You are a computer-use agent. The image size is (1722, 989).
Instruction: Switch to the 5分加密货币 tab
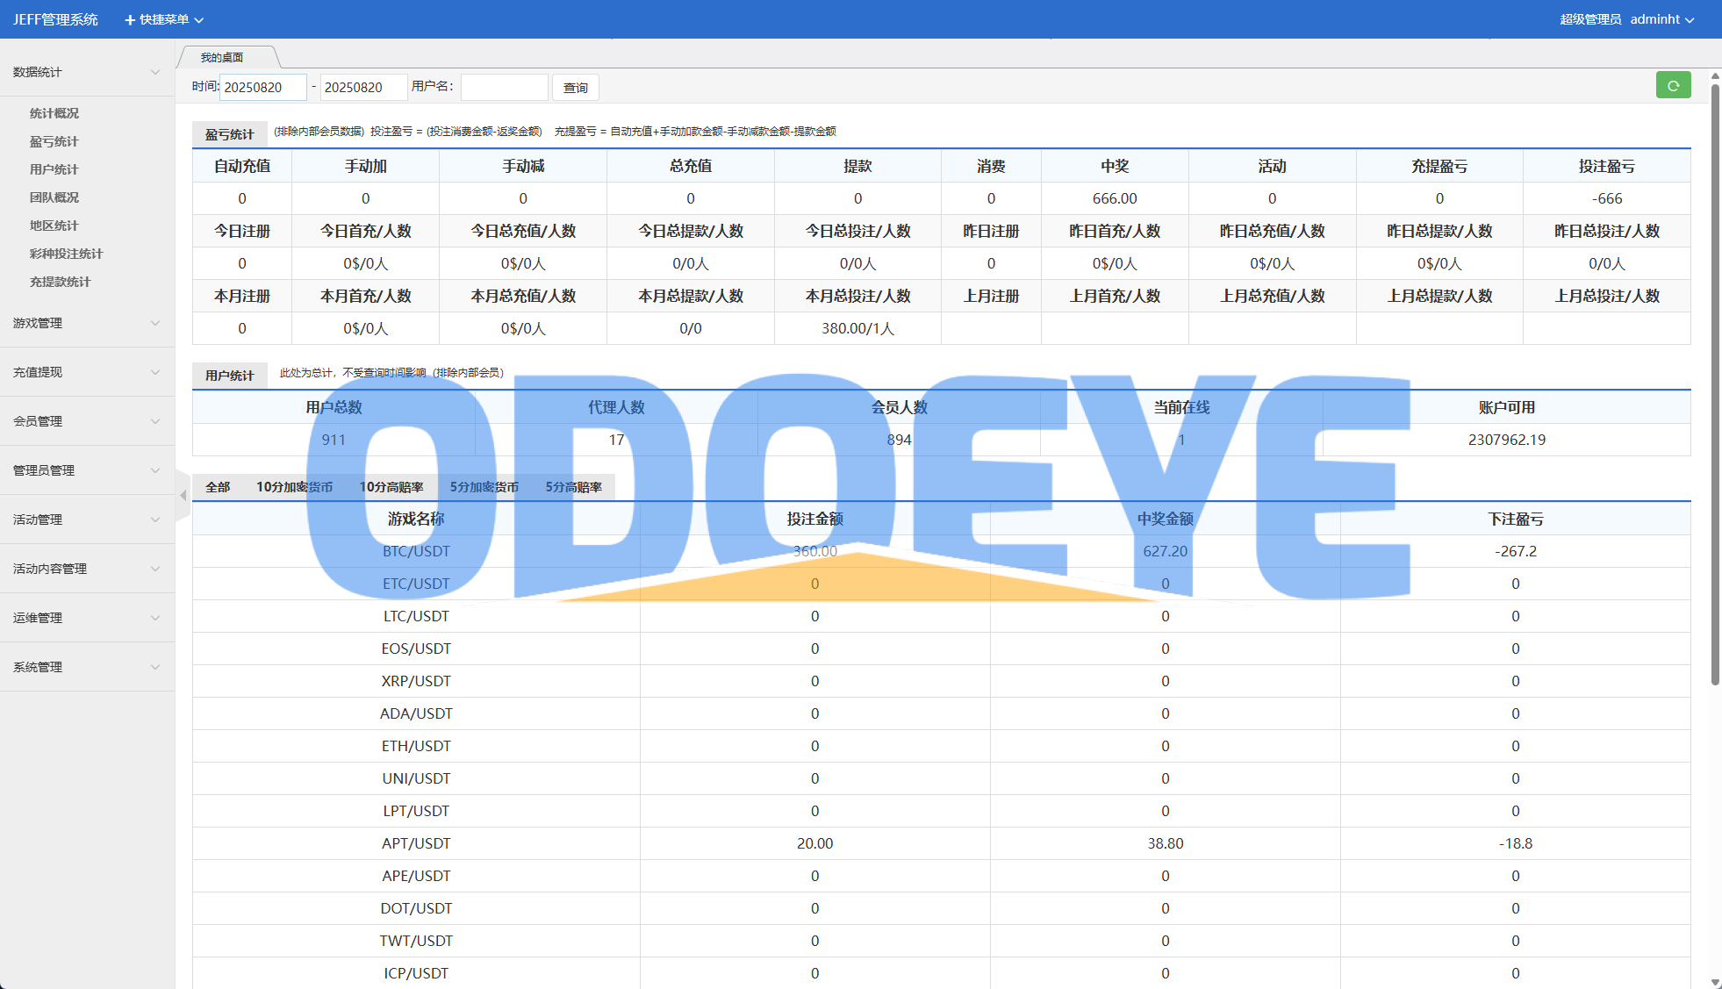484,487
